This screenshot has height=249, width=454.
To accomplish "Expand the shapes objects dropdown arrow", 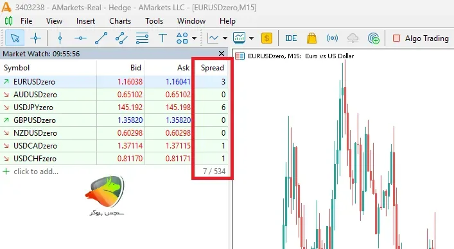I will point(195,38).
